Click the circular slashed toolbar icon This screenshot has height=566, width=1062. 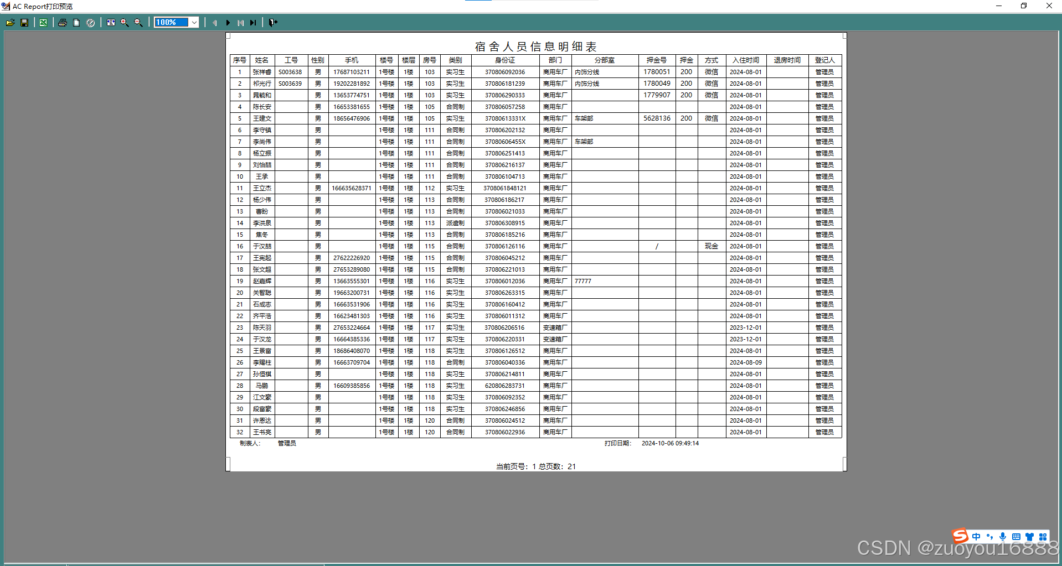tap(91, 23)
